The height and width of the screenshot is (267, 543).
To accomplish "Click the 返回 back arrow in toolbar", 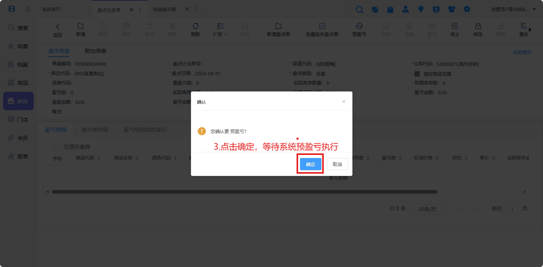I will (58, 26).
